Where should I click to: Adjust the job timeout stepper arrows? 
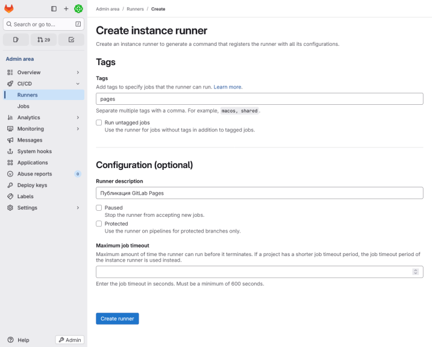click(416, 272)
